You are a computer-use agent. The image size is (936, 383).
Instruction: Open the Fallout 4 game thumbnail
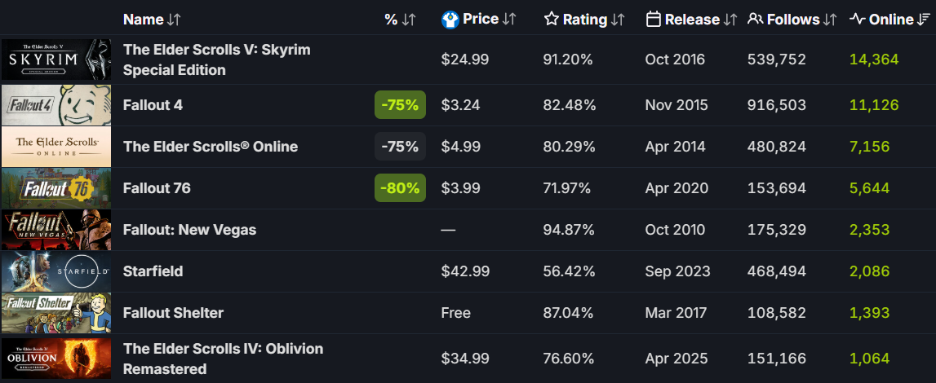[x=55, y=105]
